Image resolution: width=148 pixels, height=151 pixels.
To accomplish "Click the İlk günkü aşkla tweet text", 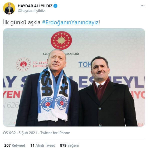I will point(22,23).
